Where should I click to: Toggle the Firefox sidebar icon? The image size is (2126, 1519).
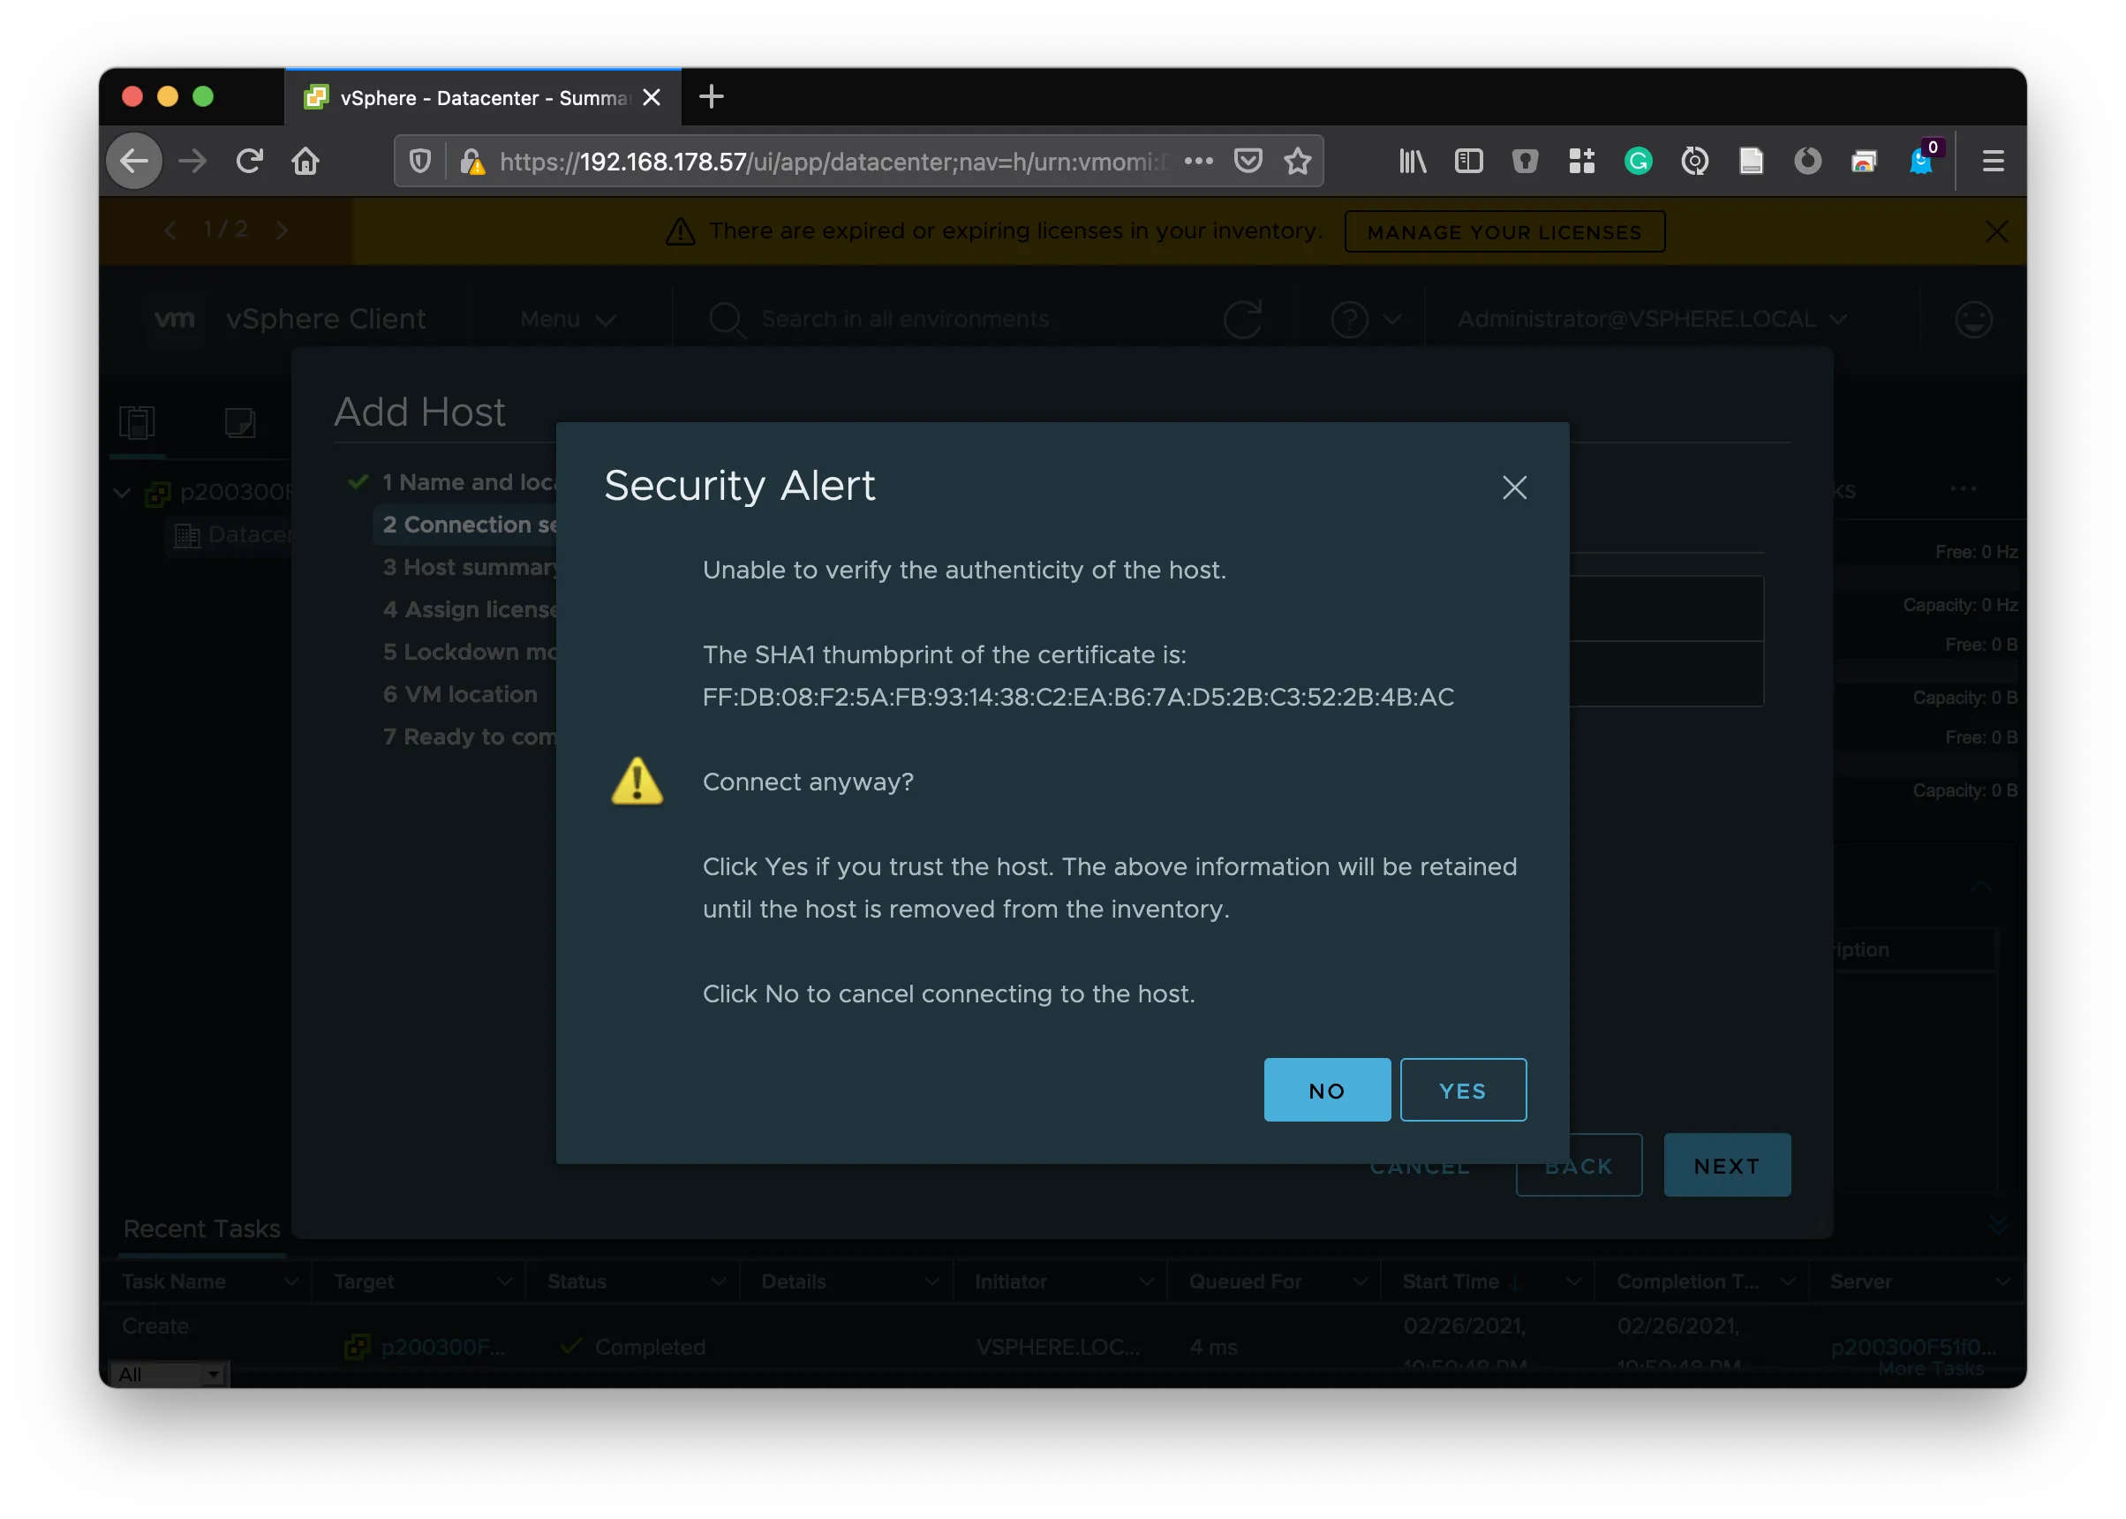tap(1469, 162)
